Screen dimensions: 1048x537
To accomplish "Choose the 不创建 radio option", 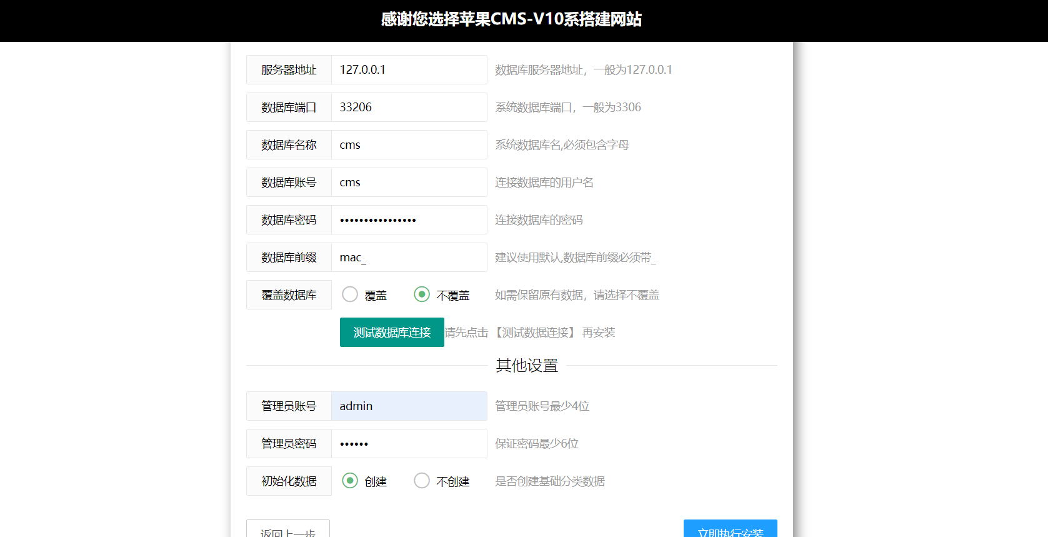I will [x=422, y=481].
